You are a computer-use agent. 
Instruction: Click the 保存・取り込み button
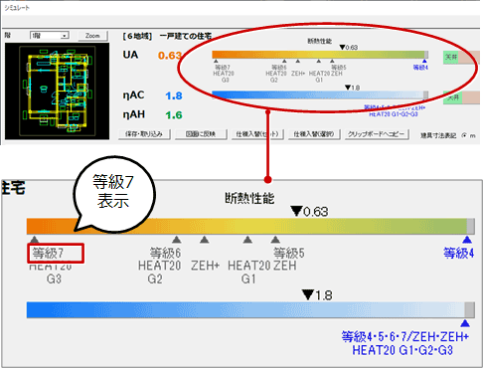pyautogui.click(x=144, y=134)
